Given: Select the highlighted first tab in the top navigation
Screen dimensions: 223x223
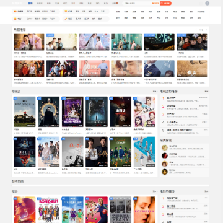Looking at the screenshot, I should [x=30, y=3].
